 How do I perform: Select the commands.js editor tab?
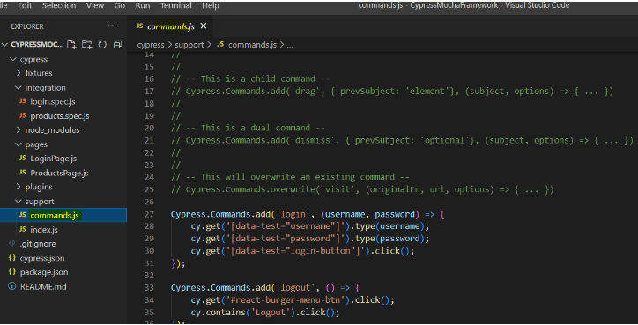[171, 26]
